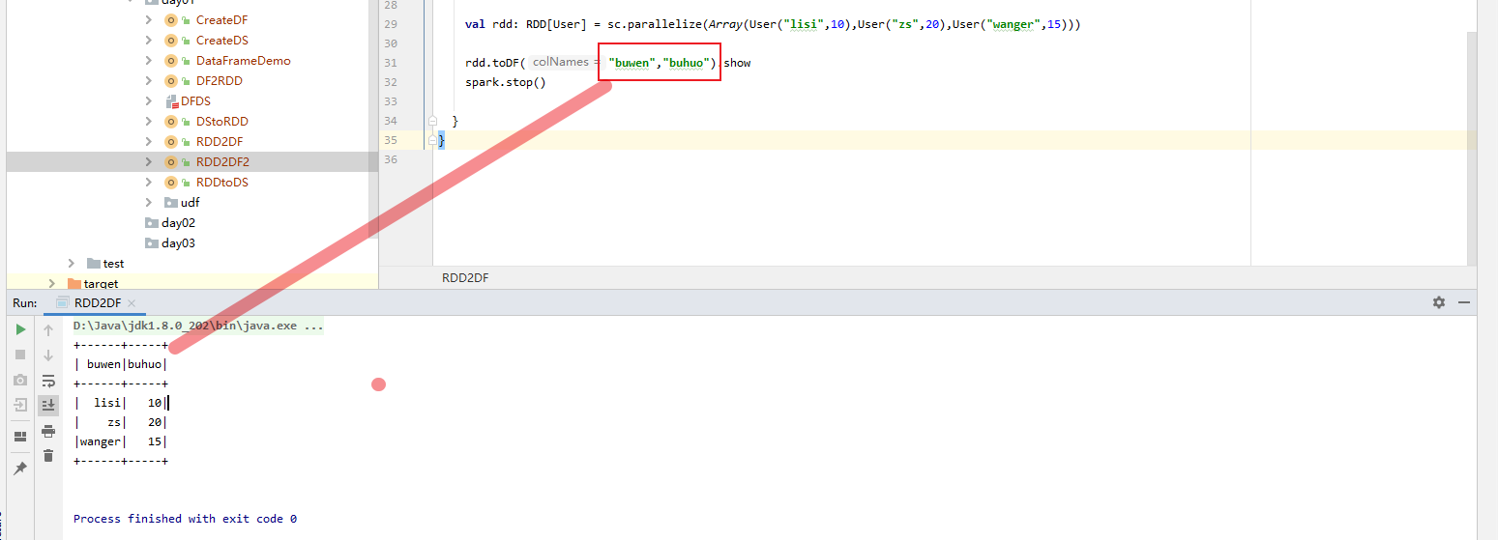Expand the RDD2DF tree node
The width and height of the screenshot is (1498, 540).
pos(148,141)
